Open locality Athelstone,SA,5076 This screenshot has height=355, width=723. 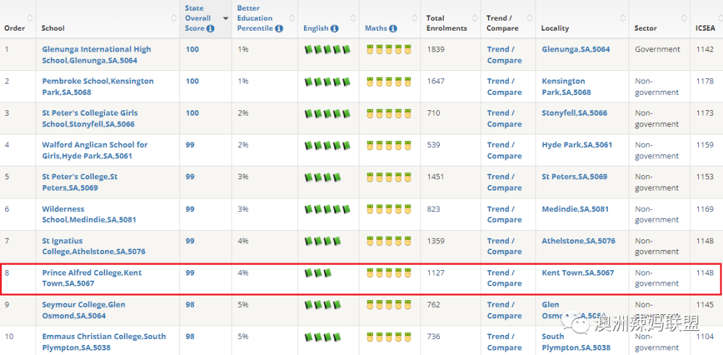point(578,241)
